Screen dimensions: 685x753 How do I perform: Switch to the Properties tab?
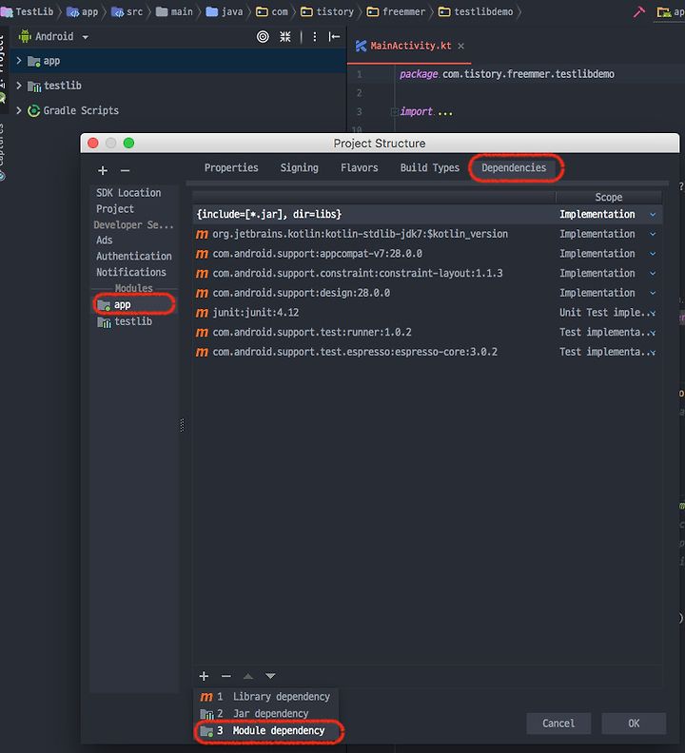click(x=231, y=168)
